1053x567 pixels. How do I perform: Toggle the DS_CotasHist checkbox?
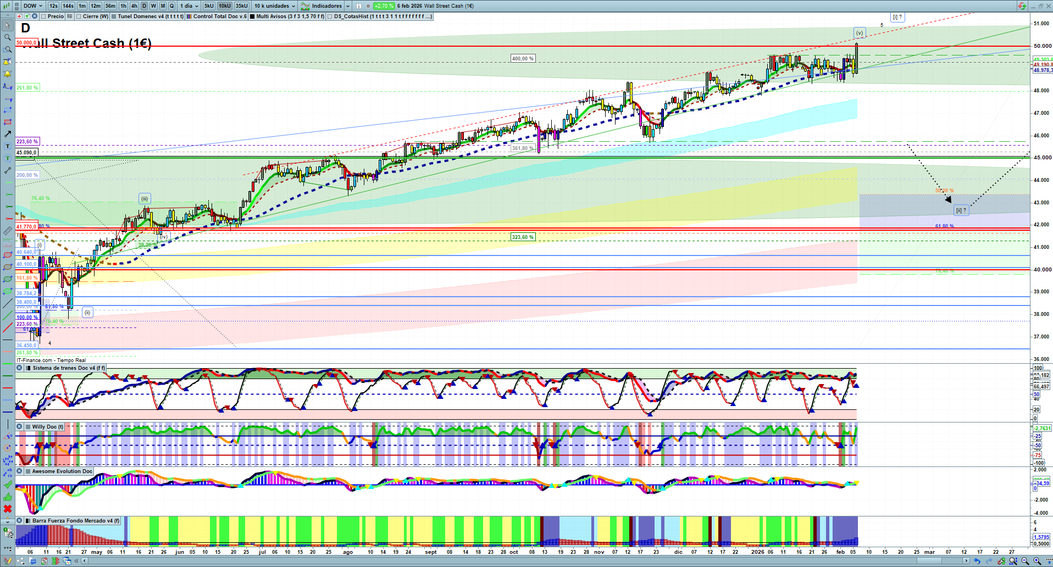pos(330,16)
